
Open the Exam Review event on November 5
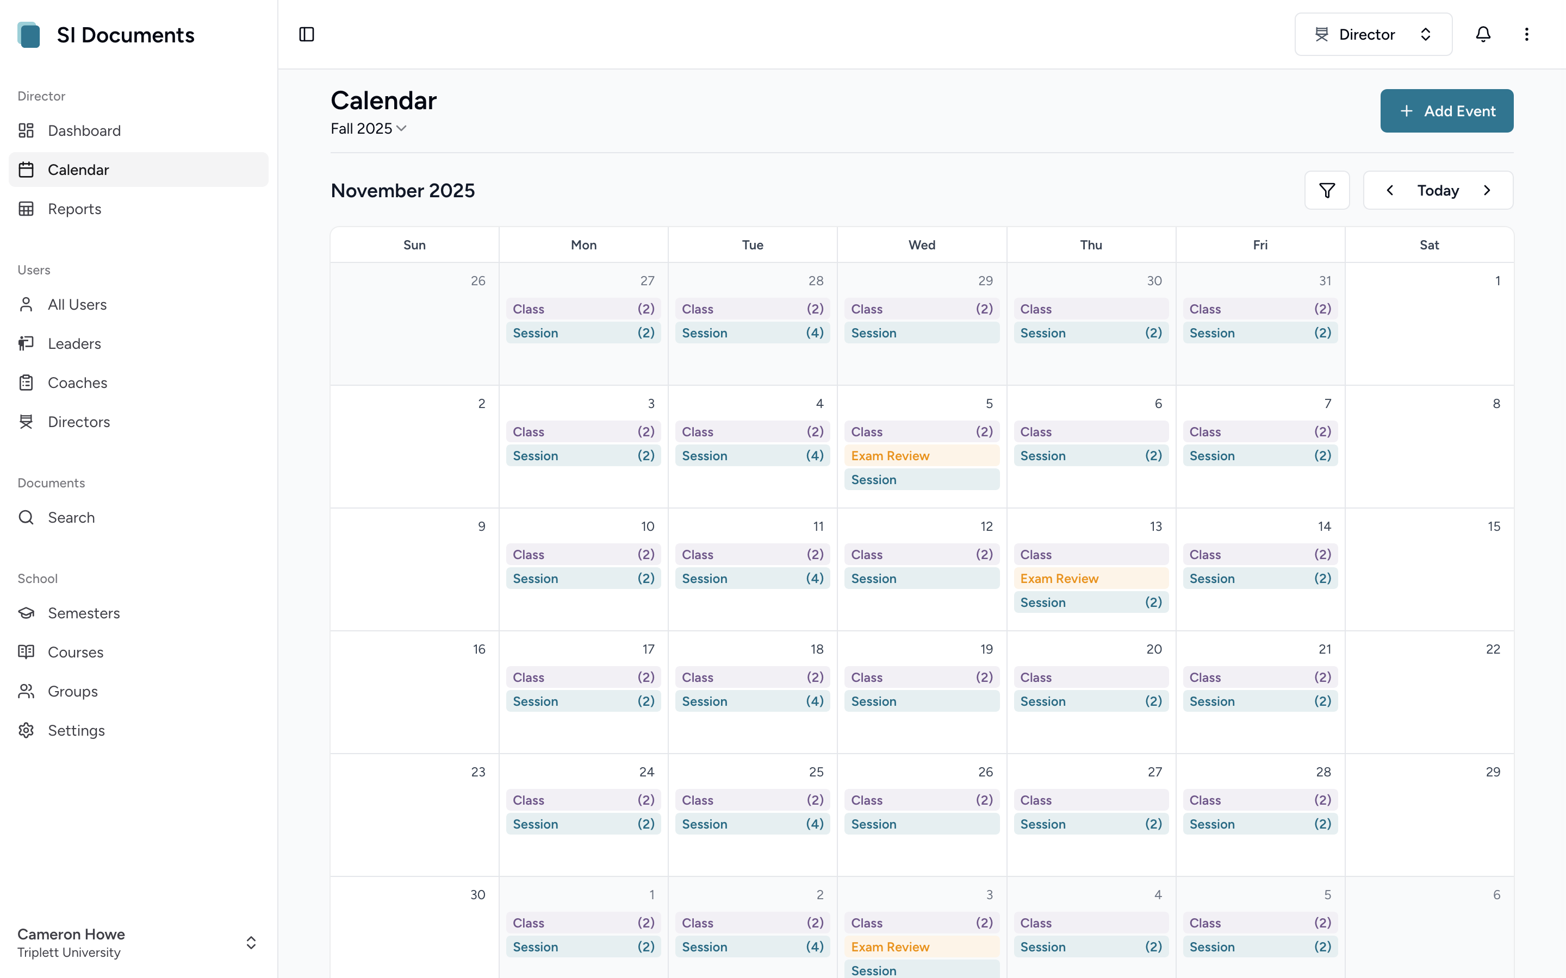point(922,455)
